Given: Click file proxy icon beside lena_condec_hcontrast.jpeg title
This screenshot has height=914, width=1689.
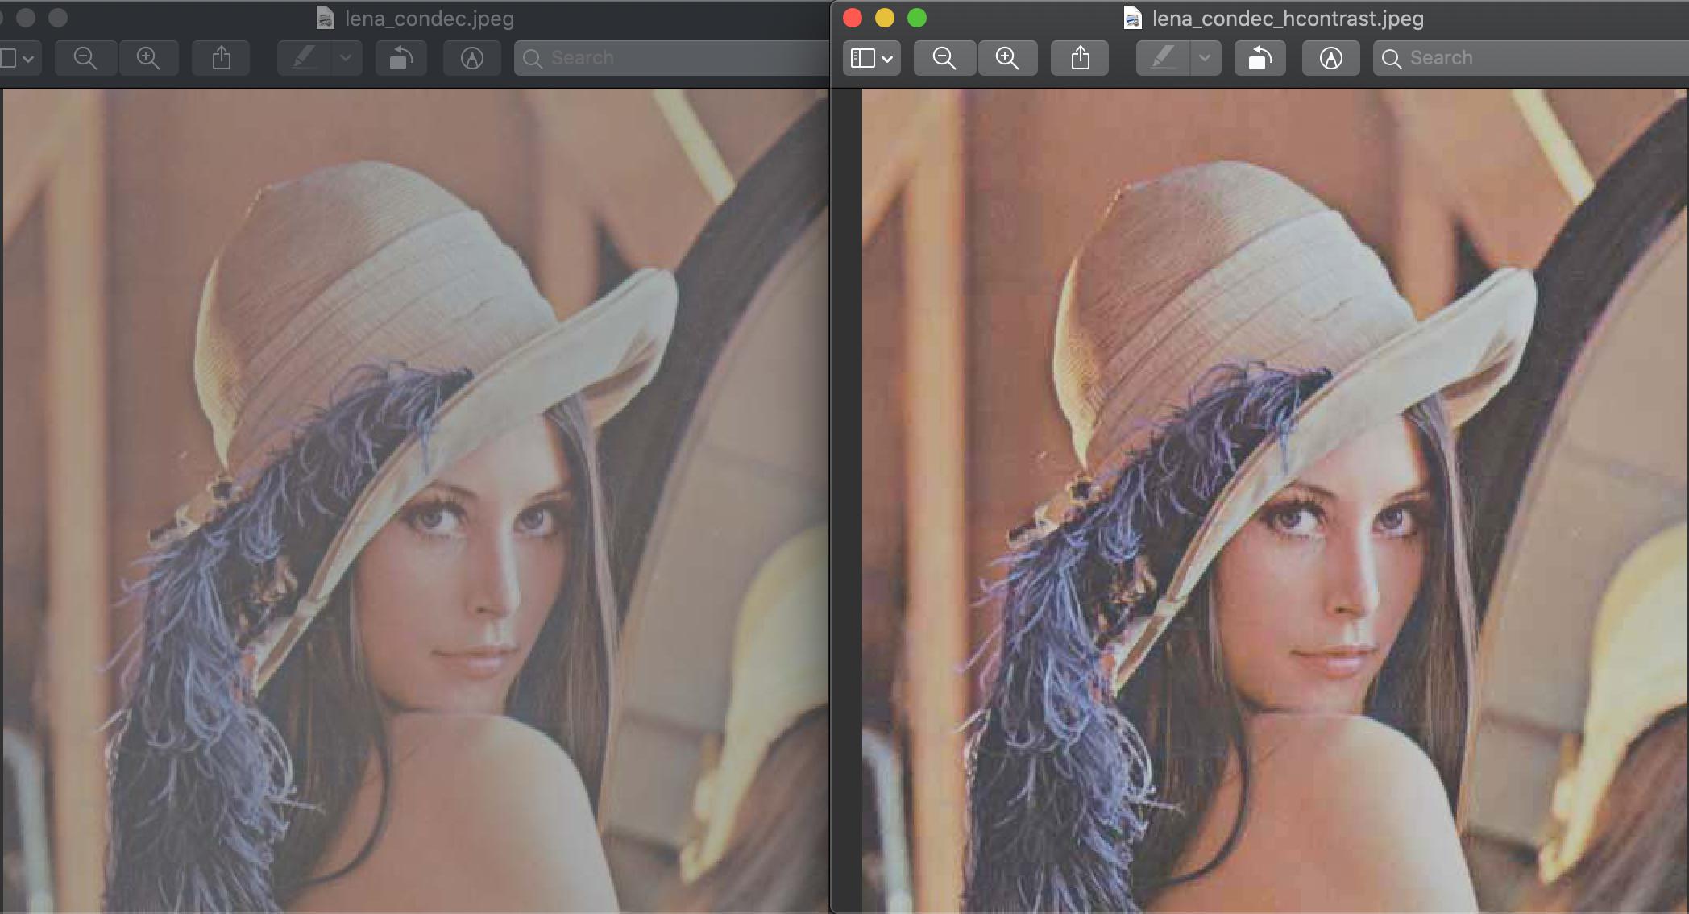Looking at the screenshot, I should [x=1133, y=18].
